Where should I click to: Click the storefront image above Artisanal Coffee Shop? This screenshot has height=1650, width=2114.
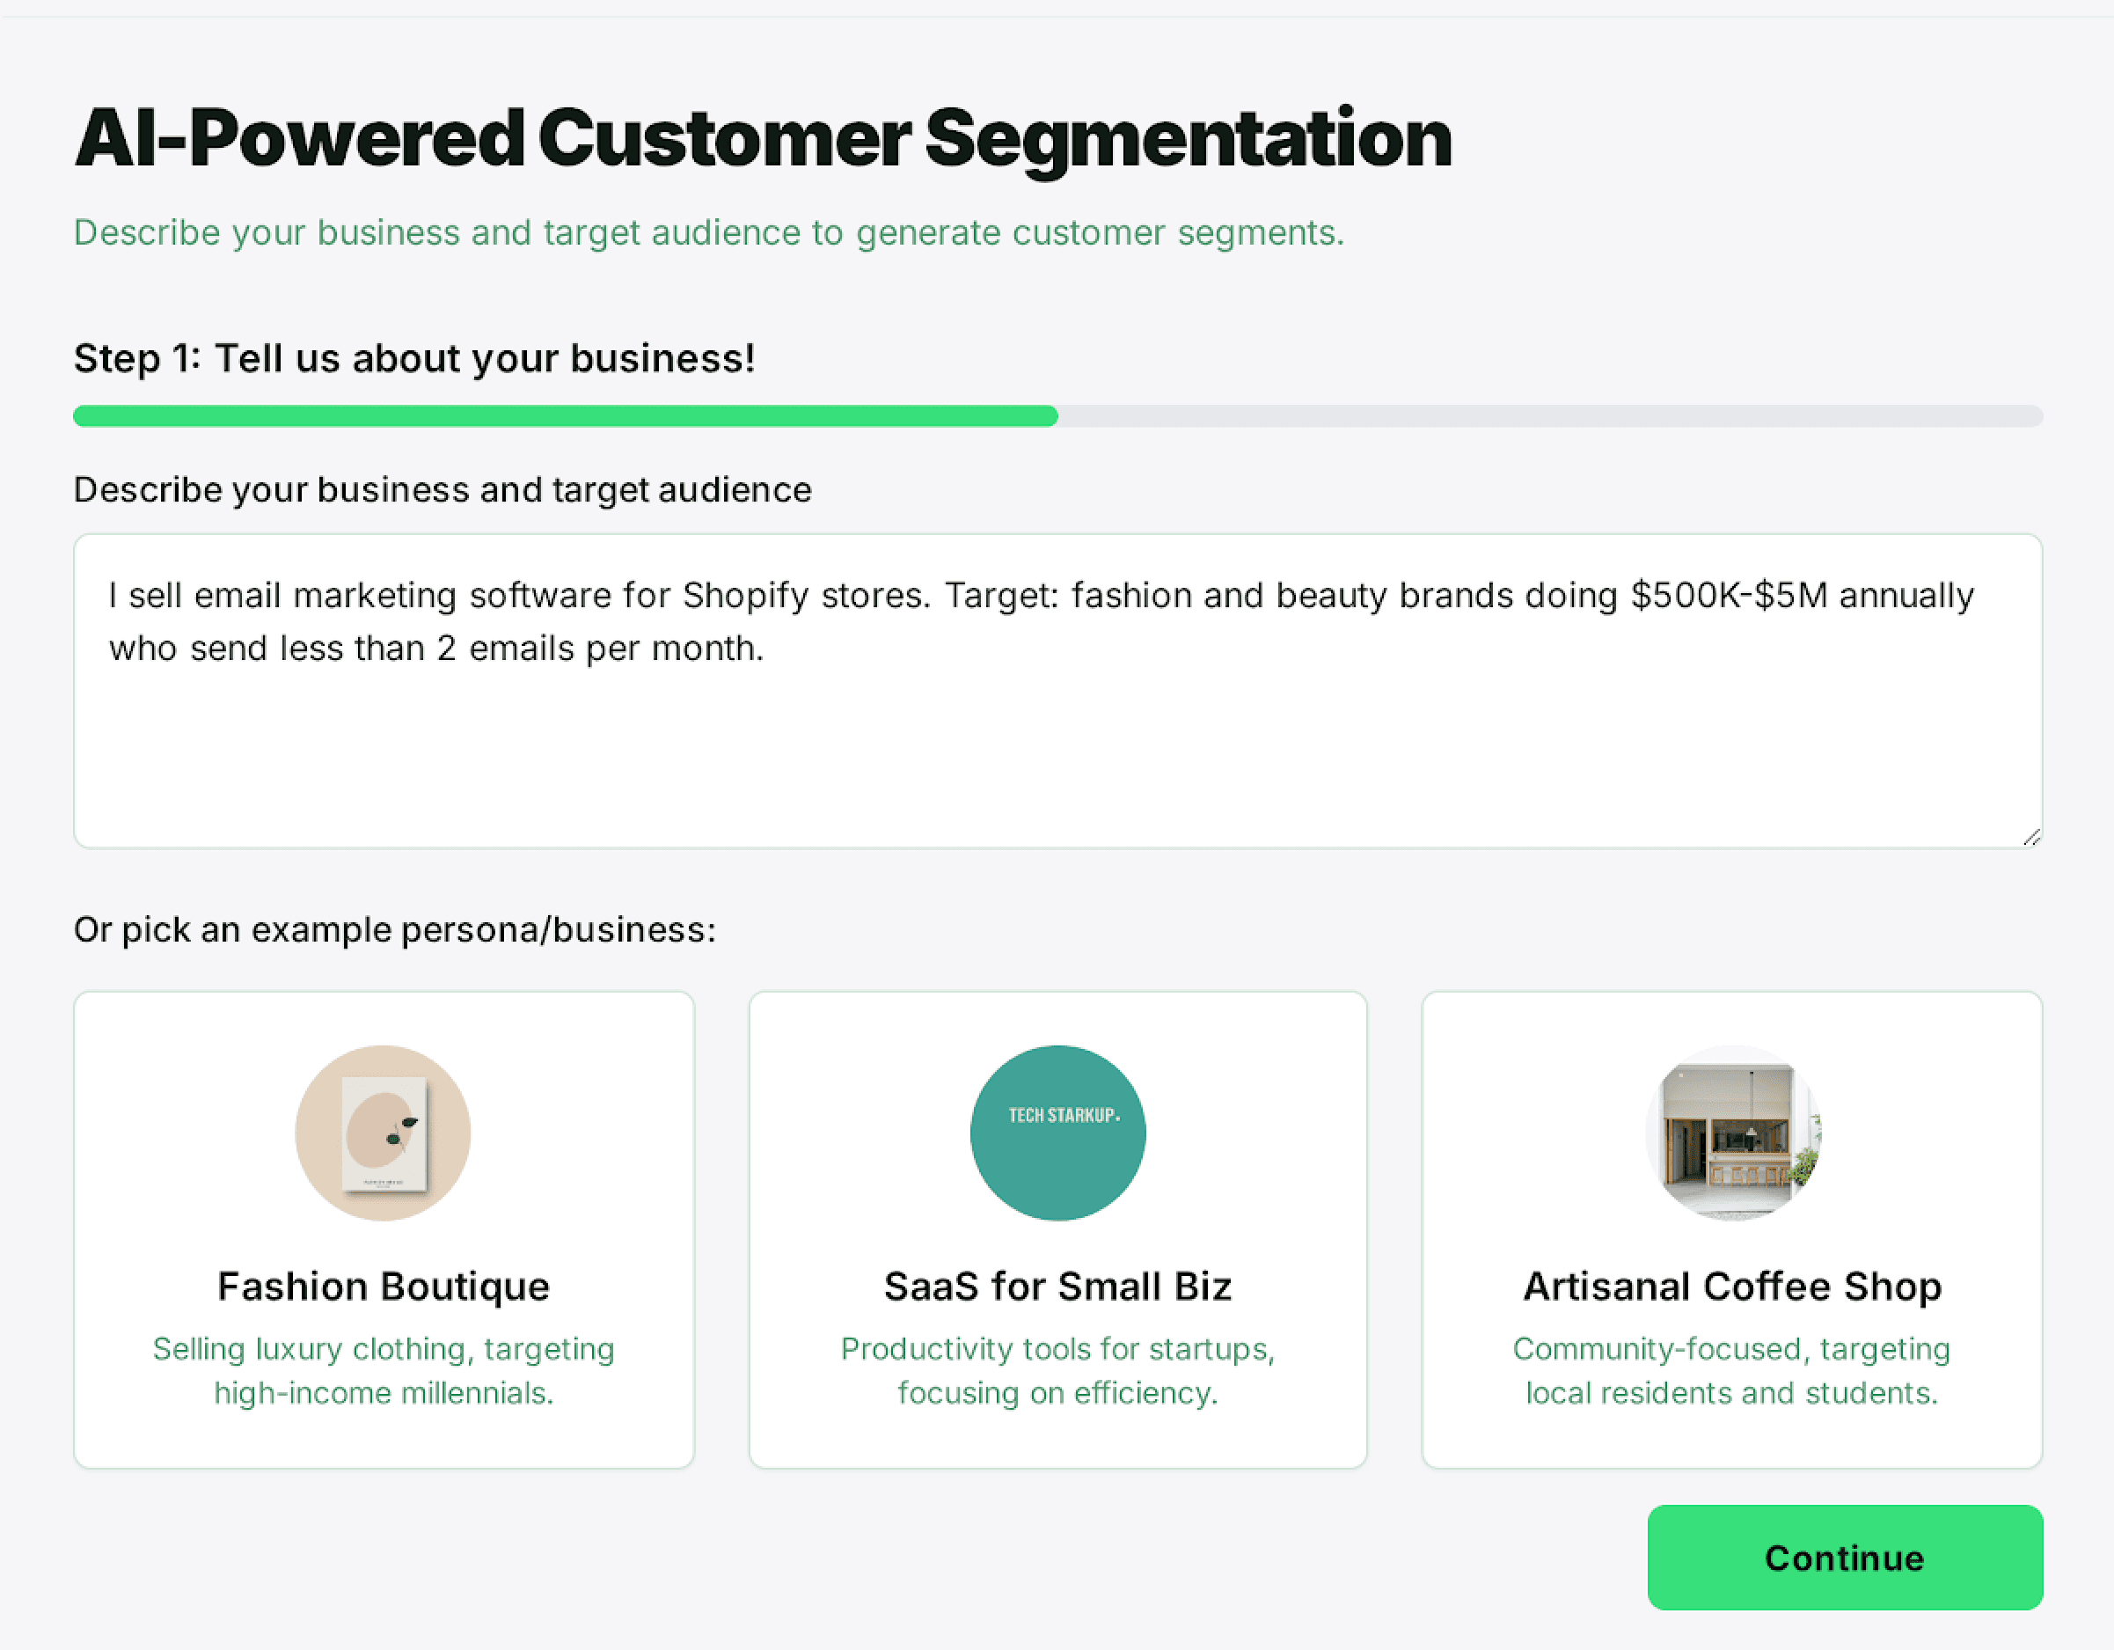point(1731,1133)
